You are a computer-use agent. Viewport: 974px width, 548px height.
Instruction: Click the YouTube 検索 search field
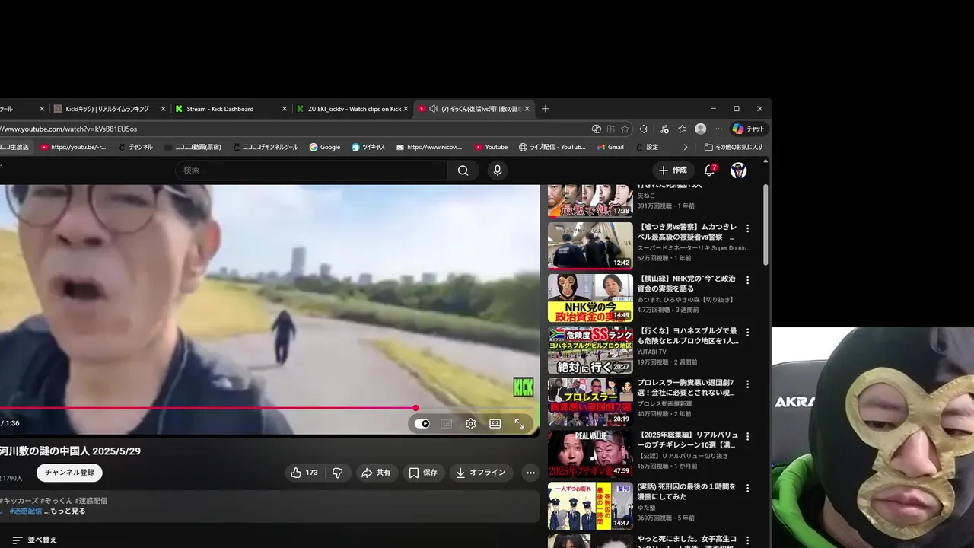point(312,170)
